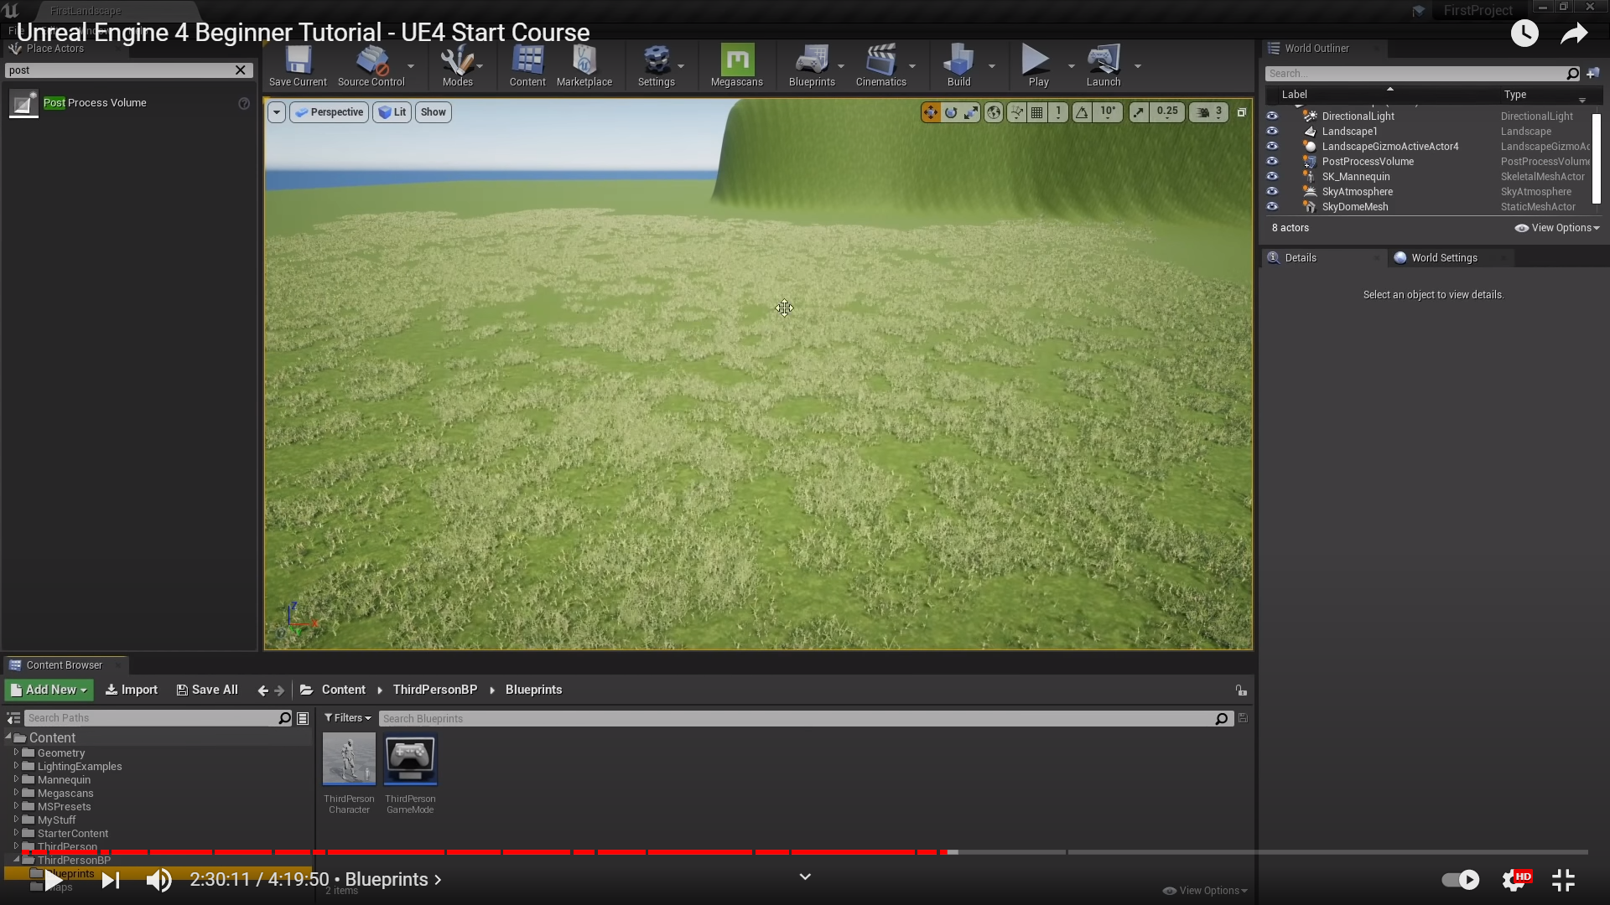This screenshot has width=1610, height=905.
Task: Click the Save All button
Action: tap(207, 690)
